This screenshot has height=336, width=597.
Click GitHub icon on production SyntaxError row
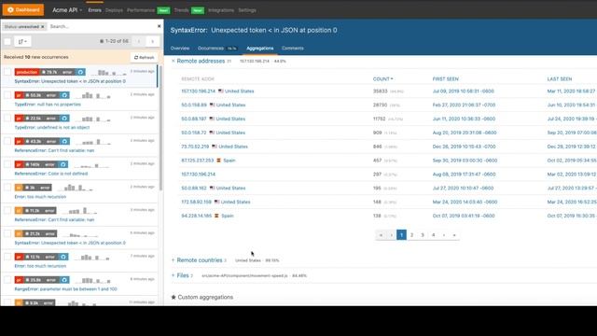(x=81, y=72)
